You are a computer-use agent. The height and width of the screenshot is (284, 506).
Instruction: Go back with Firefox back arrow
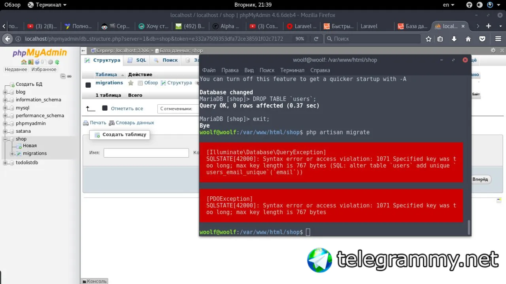tap(8, 39)
